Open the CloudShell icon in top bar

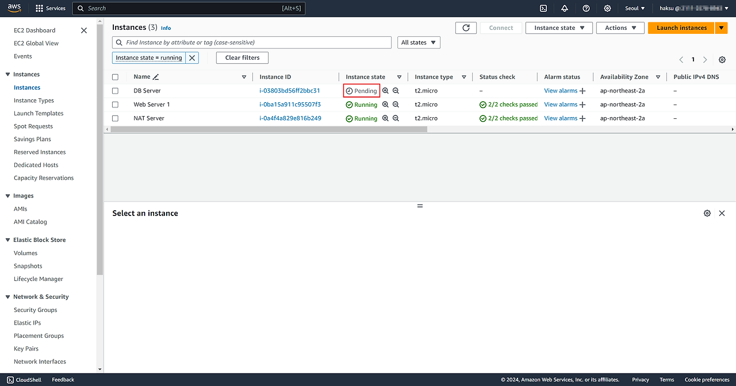pyautogui.click(x=543, y=9)
